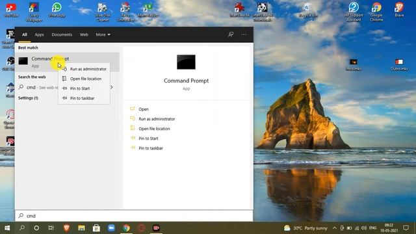Select the Revo Uninstaller desktop shortcut
Screen dimensions: 416x234
tap(125, 12)
